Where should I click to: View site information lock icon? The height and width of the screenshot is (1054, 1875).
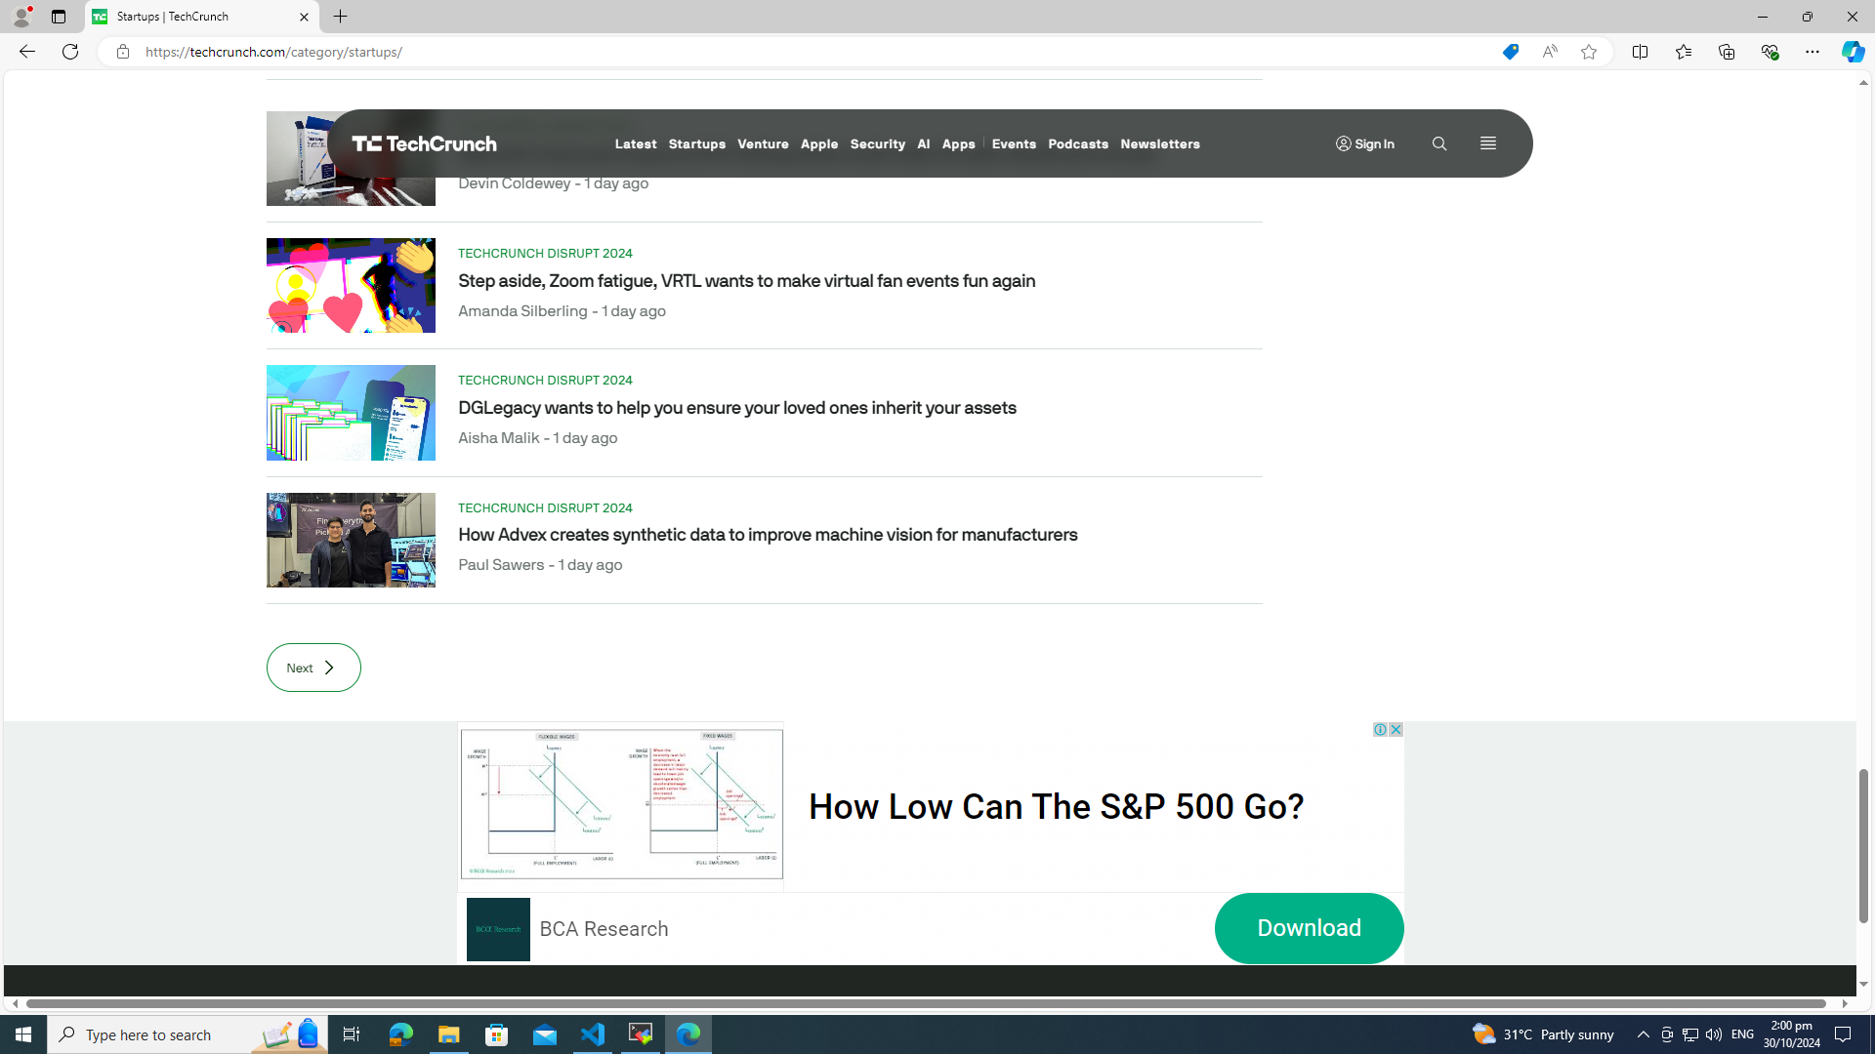(122, 52)
